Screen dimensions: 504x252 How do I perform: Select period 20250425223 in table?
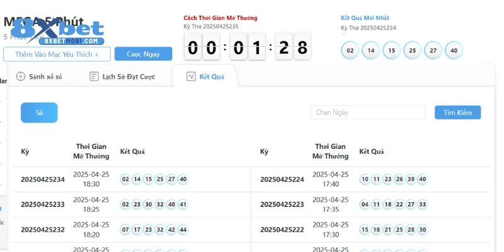click(282, 204)
